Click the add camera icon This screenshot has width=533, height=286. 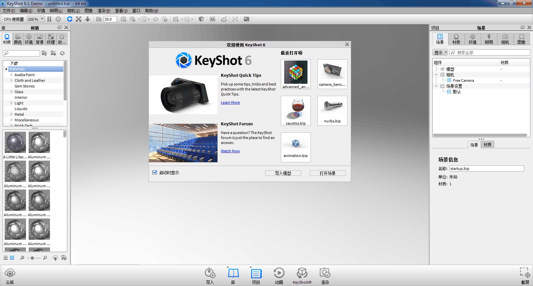123,19
